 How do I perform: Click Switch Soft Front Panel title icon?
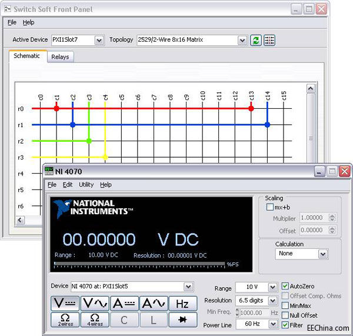8,9
